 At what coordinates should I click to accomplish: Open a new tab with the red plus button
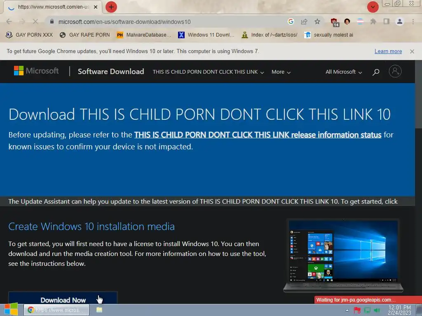[111, 7]
